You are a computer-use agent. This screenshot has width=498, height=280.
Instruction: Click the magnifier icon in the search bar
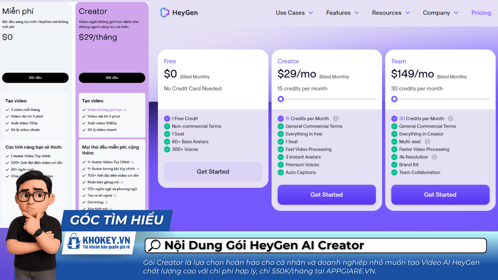155,245
